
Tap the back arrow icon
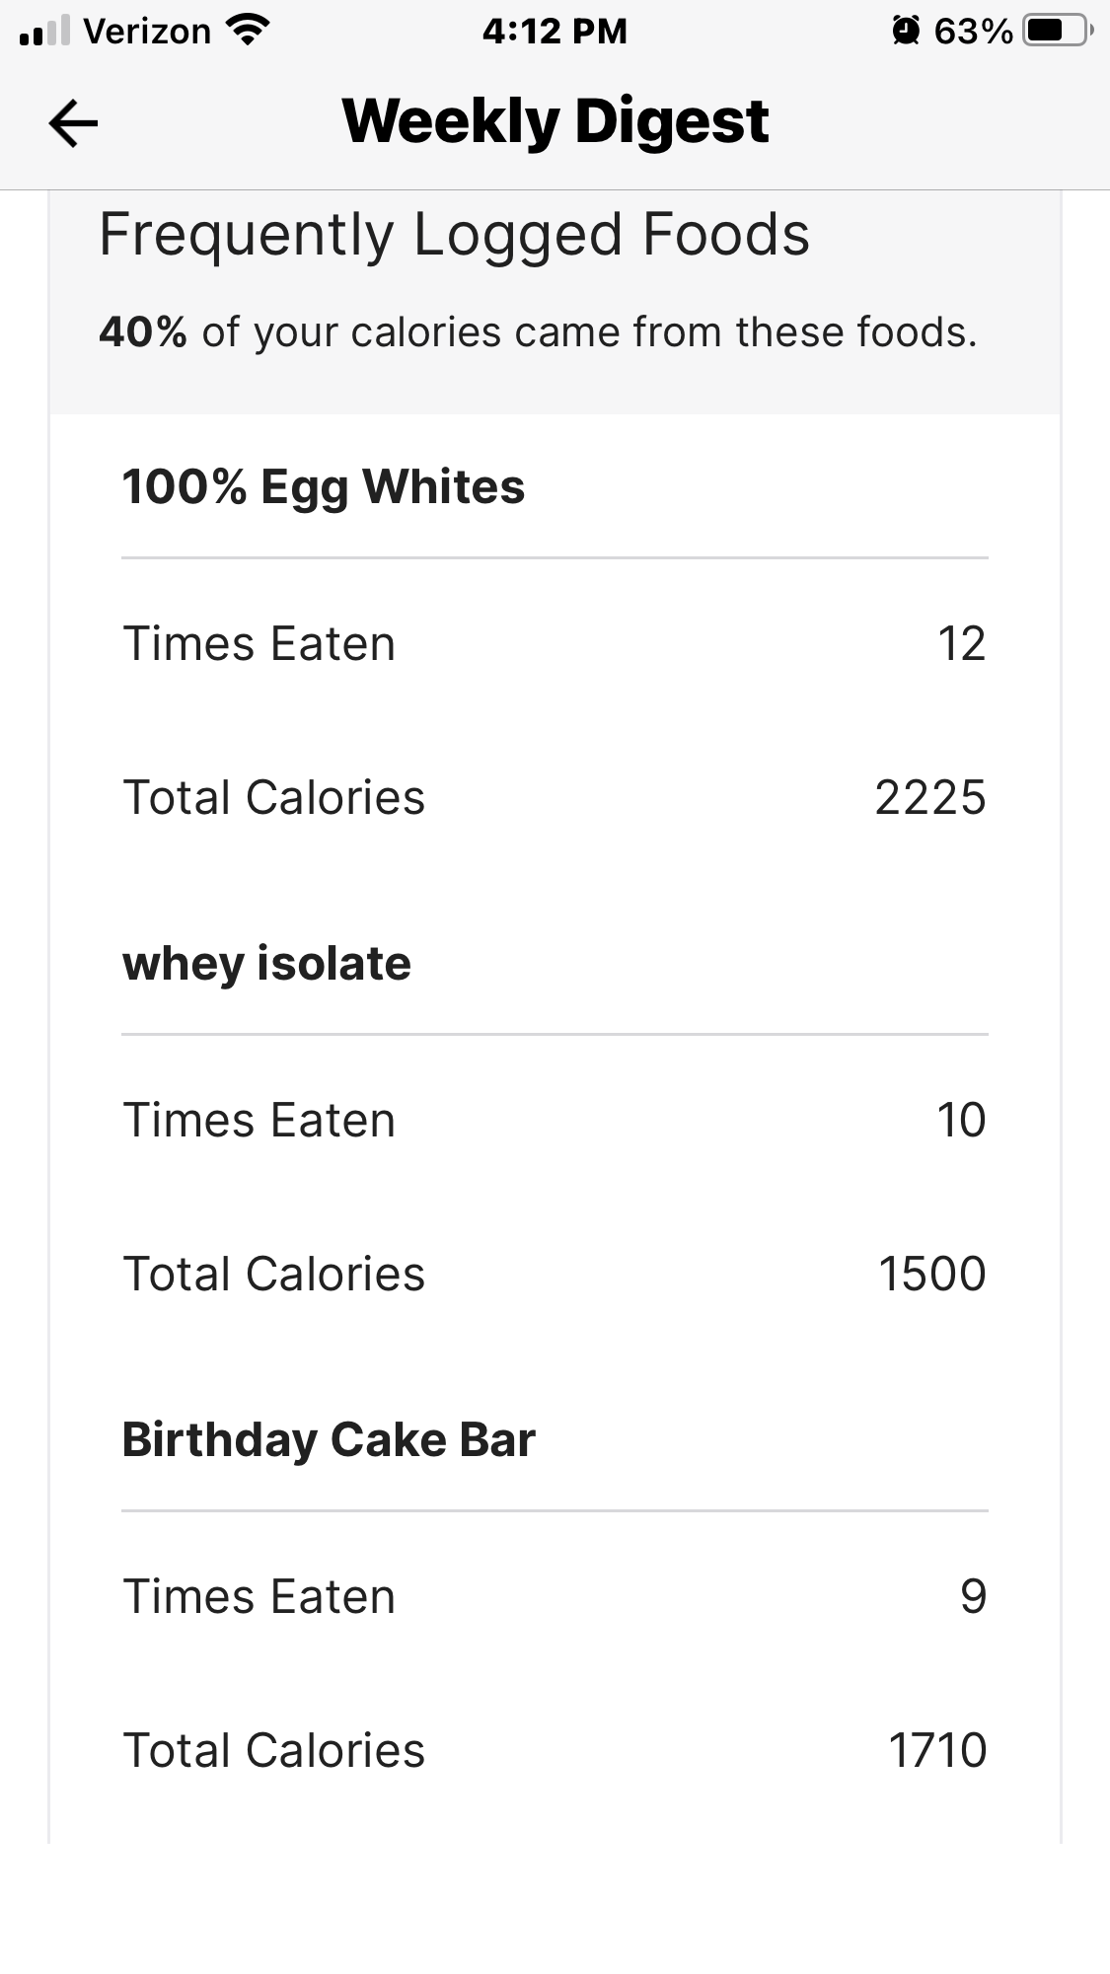coord(73,123)
